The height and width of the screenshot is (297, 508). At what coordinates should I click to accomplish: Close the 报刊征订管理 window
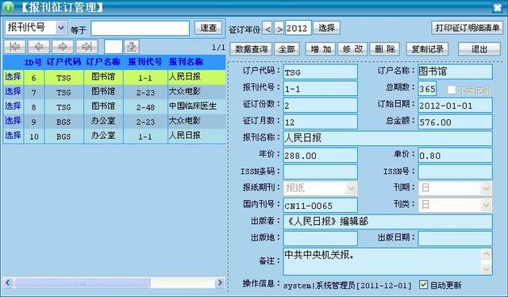pos(498,7)
